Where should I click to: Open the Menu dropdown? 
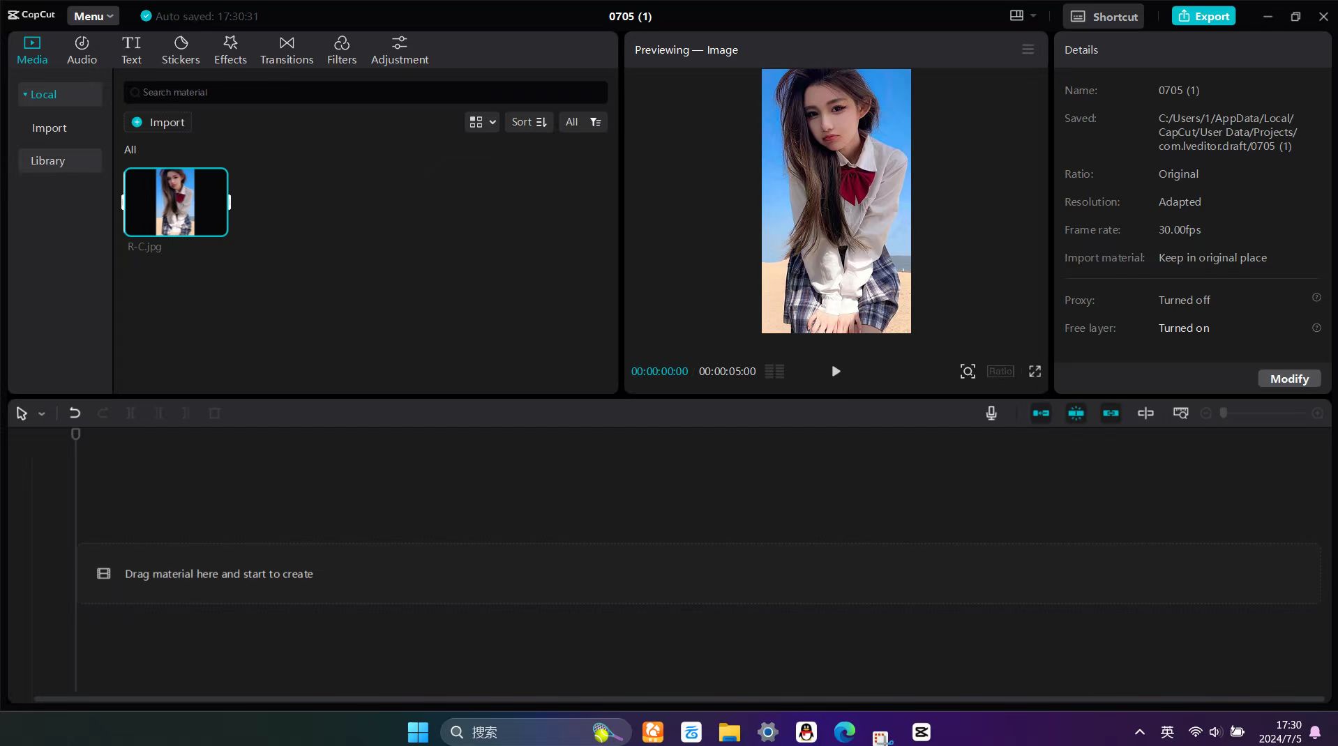pos(93,16)
